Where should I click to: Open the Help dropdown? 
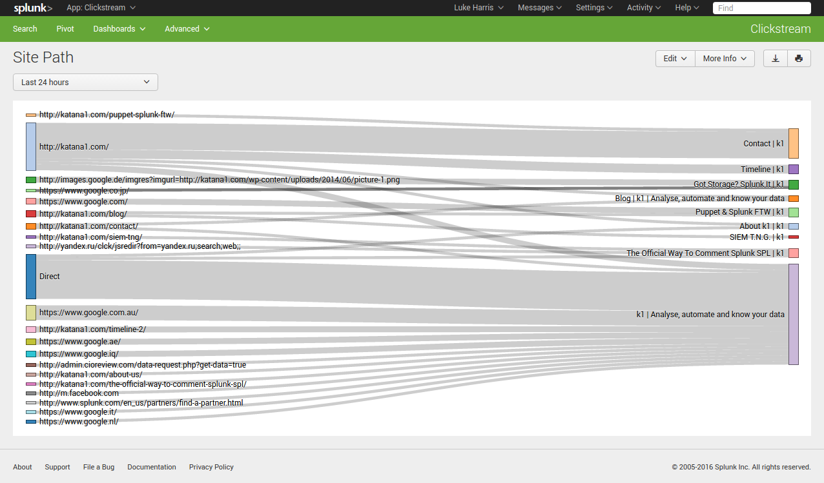[687, 8]
